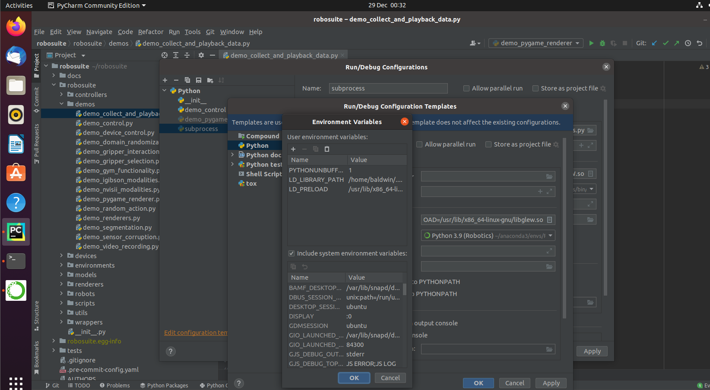Expand the devices folder in the project tree
Viewport: 710px width, 390px height.
[x=61, y=256]
